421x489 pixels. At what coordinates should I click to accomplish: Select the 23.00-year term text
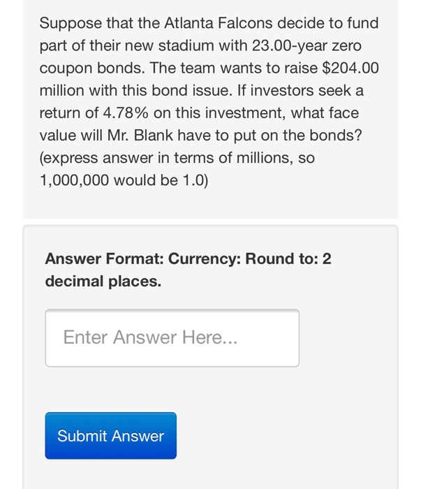(290, 45)
